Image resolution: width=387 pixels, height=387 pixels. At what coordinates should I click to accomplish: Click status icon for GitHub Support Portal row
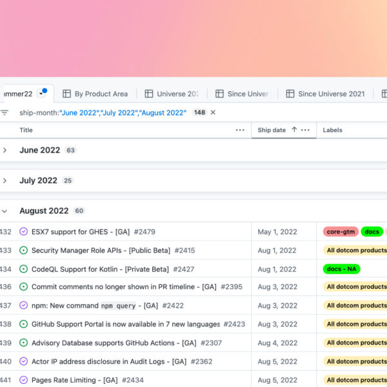[23, 324]
